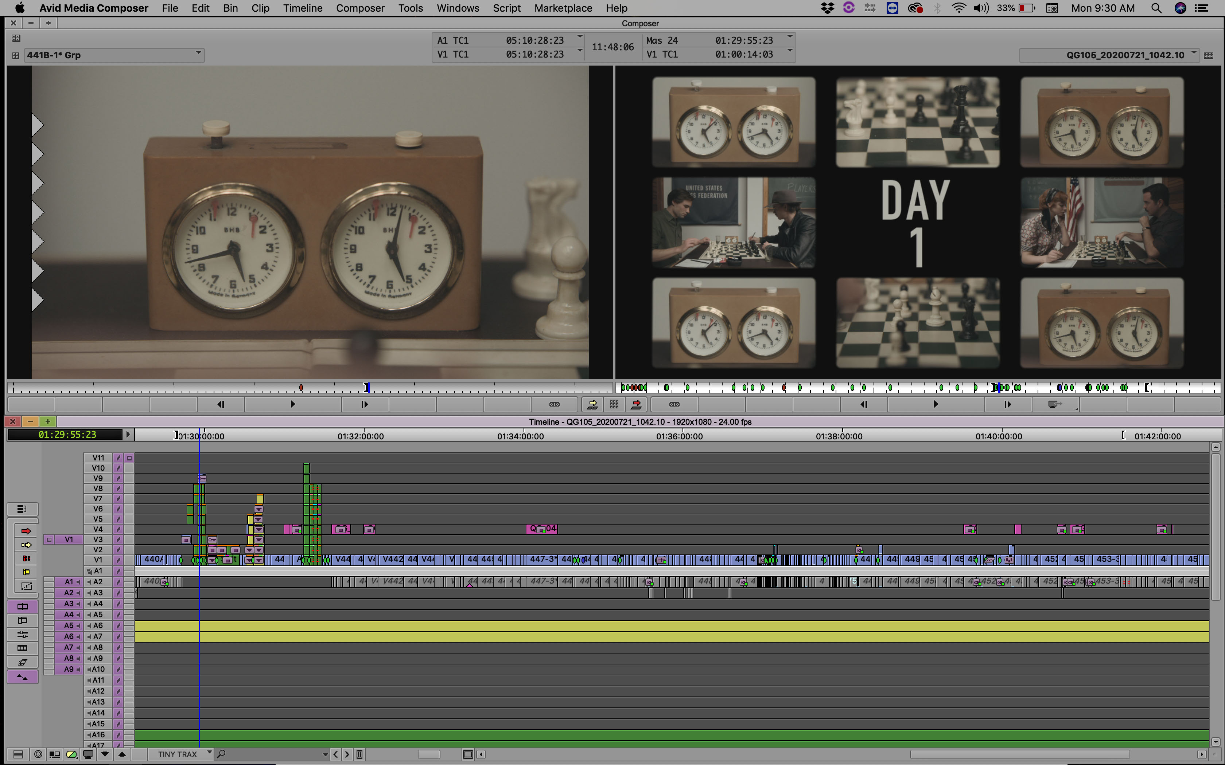Expand the Mas 24 tracking info dropdown
Image resolution: width=1225 pixels, height=765 pixels.
pyautogui.click(x=790, y=36)
